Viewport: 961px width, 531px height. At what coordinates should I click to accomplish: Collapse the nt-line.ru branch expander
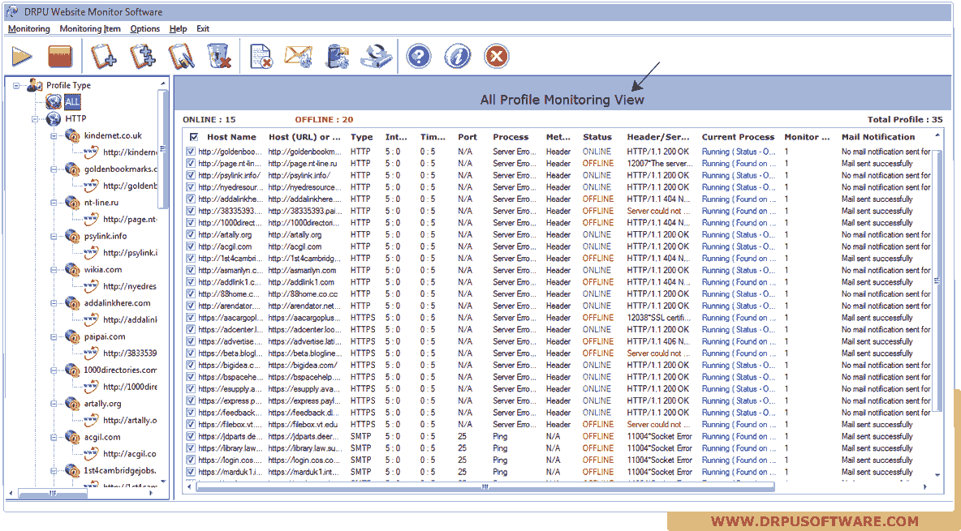[54, 203]
